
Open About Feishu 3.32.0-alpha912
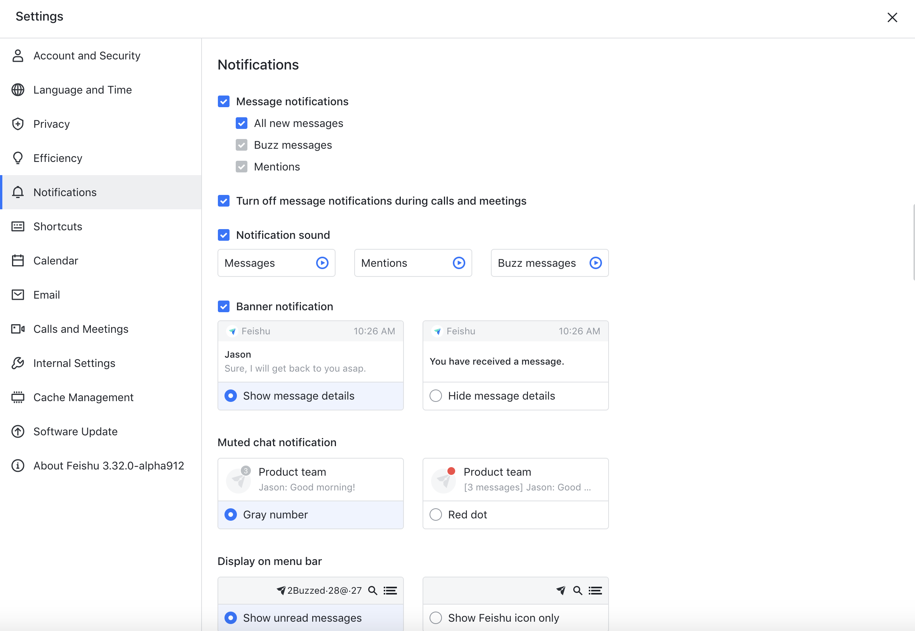(101, 466)
